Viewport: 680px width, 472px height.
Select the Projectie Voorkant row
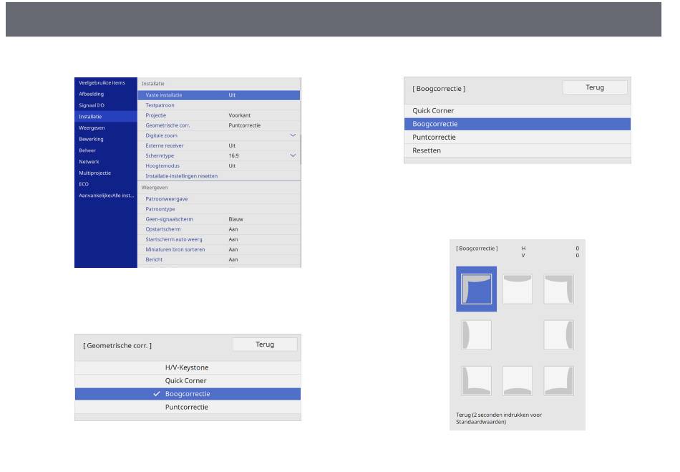click(219, 115)
